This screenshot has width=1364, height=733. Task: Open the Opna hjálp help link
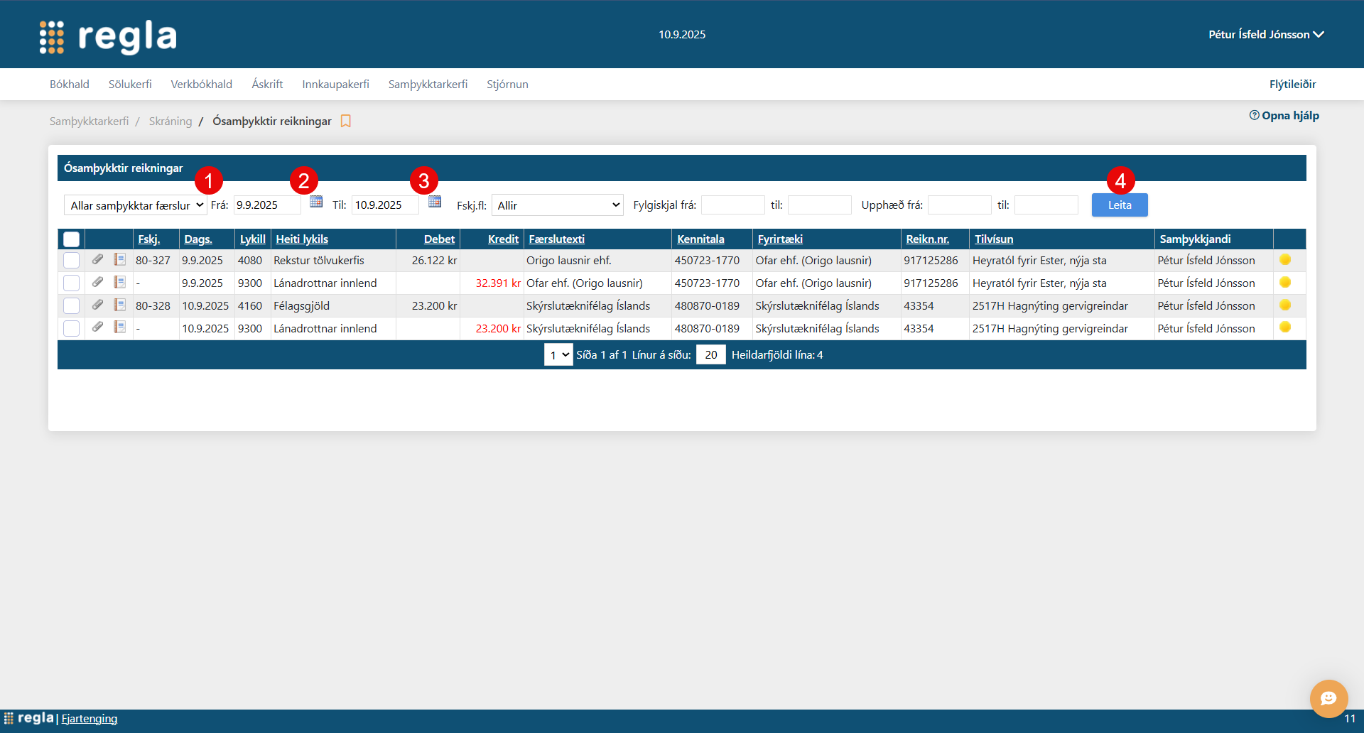[x=1284, y=116]
